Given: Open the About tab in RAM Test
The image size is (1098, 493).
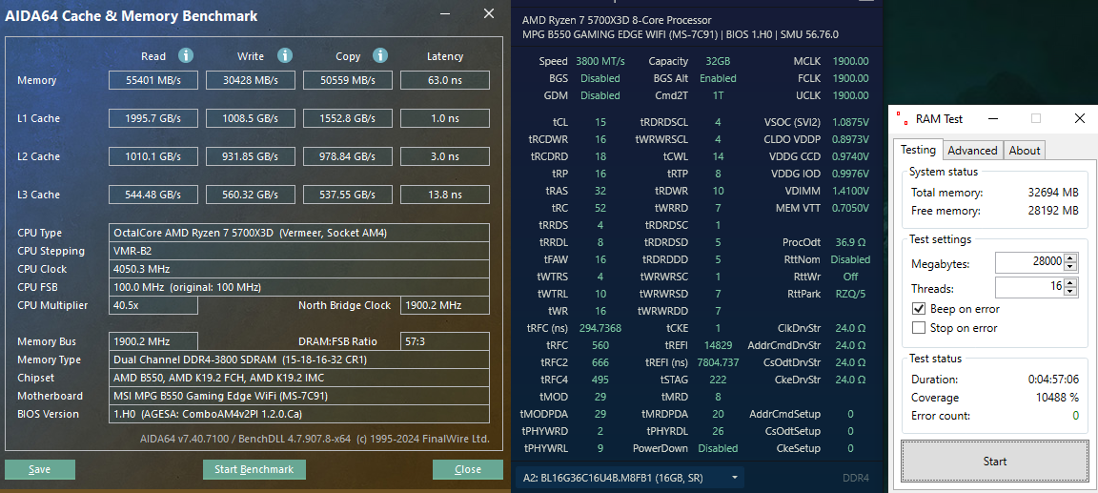Looking at the screenshot, I should (1025, 151).
